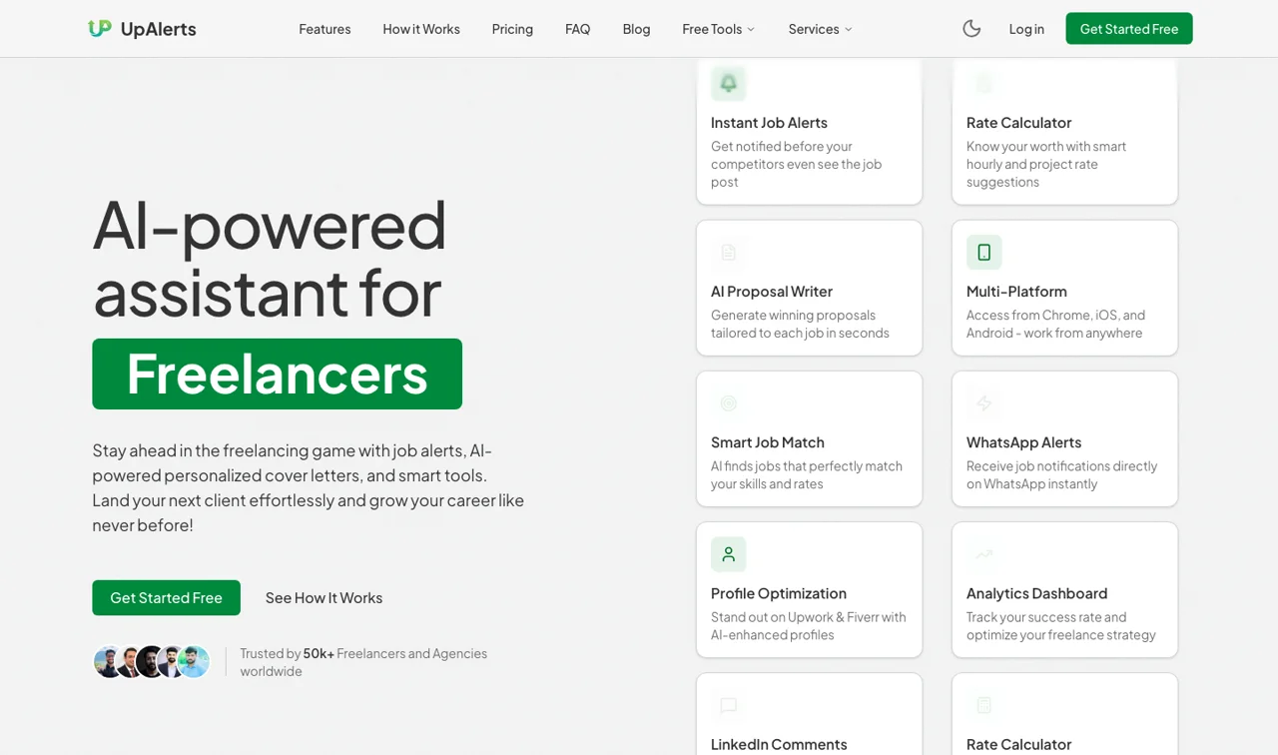Screen dimensions: 1278x755
Task: Select the AI Proposal Writer card title
Action: coord(772,292)
